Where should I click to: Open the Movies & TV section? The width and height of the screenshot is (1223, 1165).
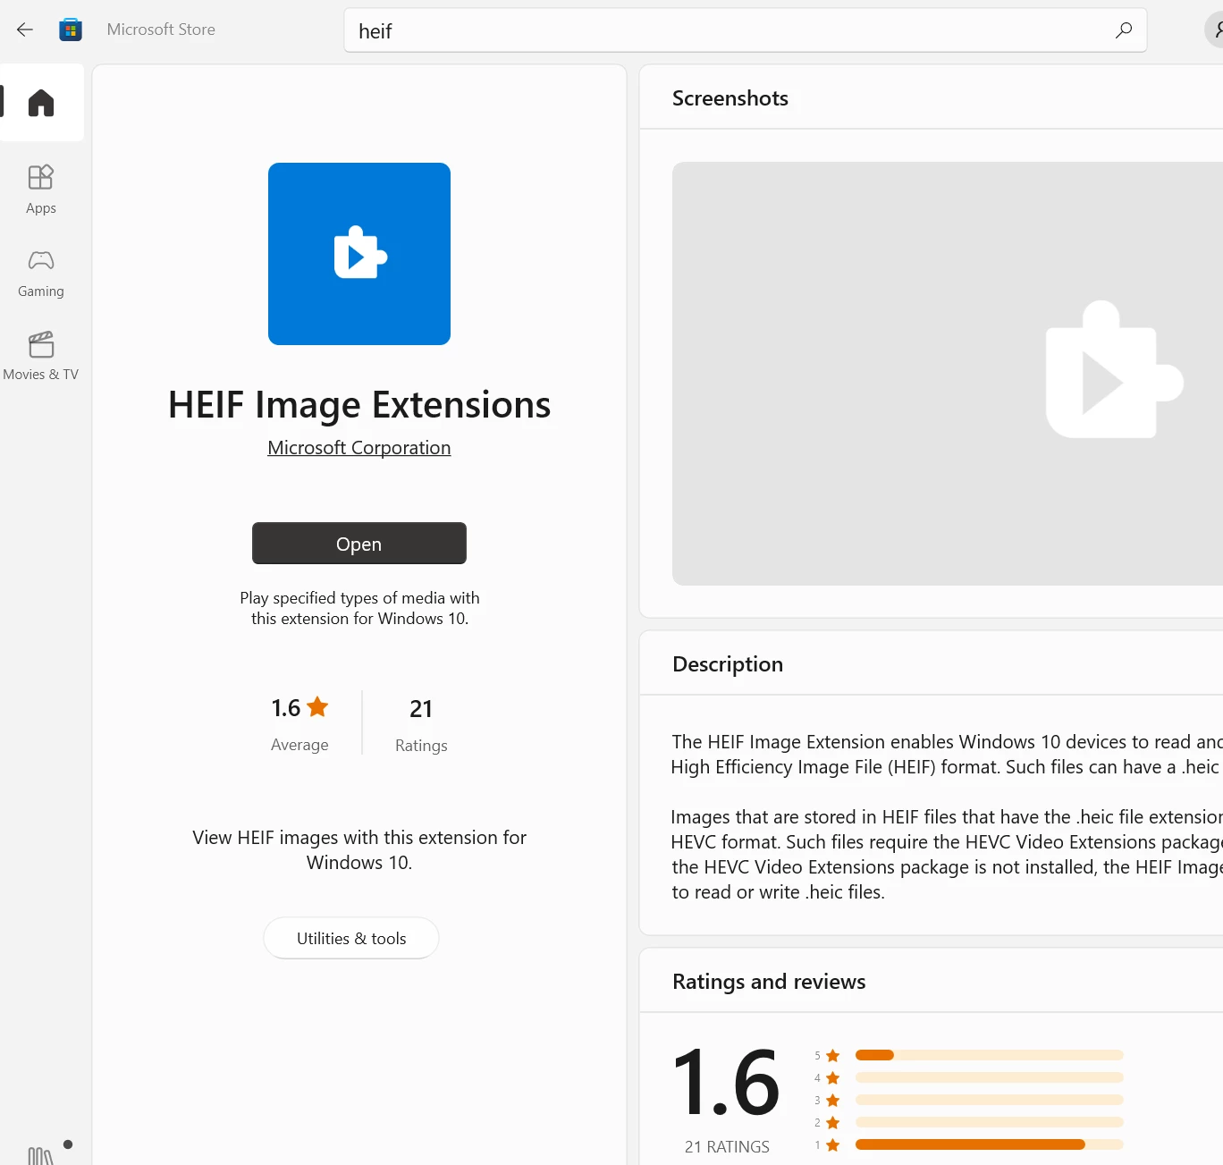pos(41,356)
